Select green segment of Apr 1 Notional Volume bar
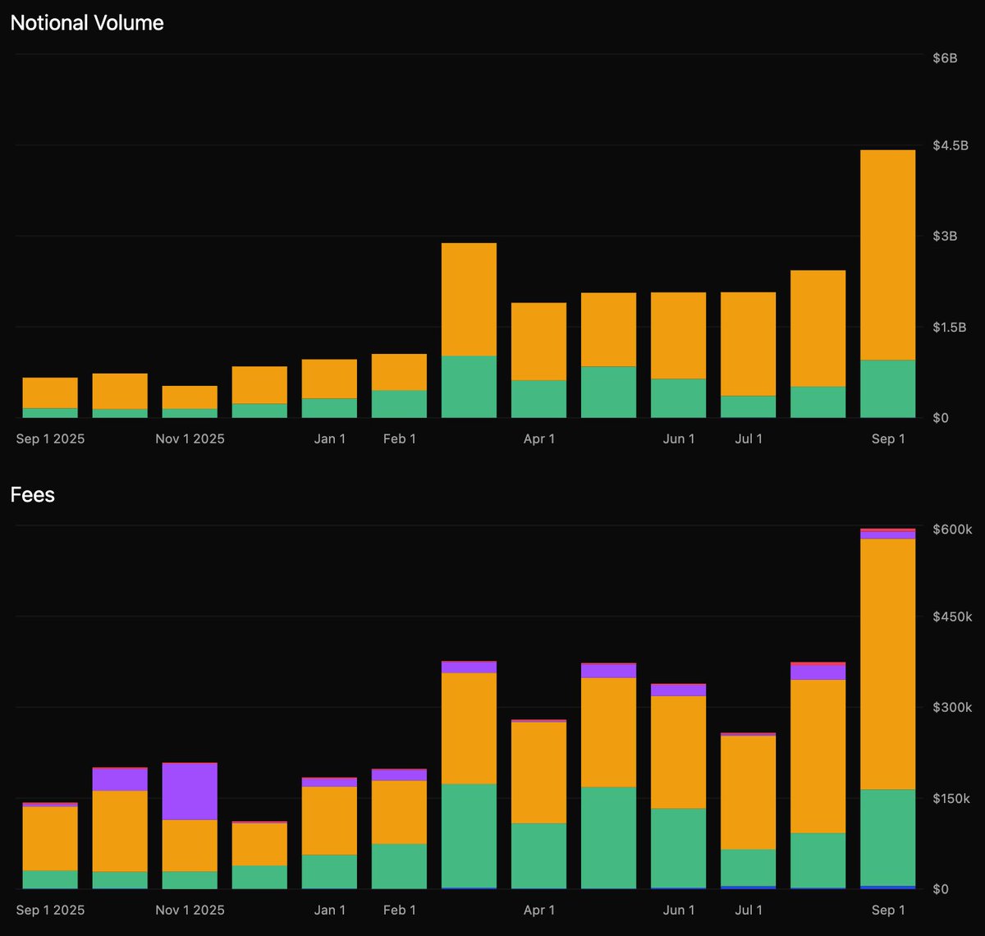Image resolution: width=985 pixels, height=936 pixels. pos(538,399)
